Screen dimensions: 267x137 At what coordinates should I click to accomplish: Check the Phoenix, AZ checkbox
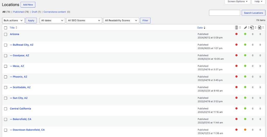[x=6, y=77]
